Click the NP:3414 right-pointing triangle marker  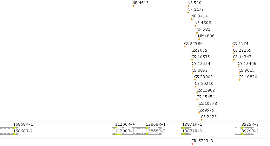coord(192,19)
